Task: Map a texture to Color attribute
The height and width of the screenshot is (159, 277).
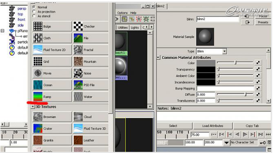Action: (x=258, y=63)
